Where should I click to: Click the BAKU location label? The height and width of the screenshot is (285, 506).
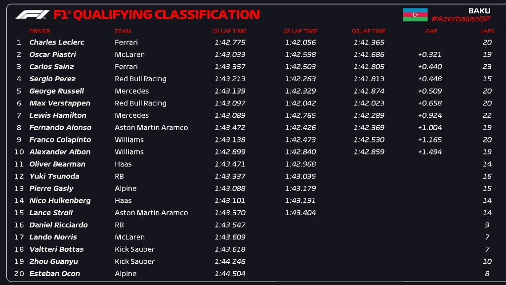479,11
